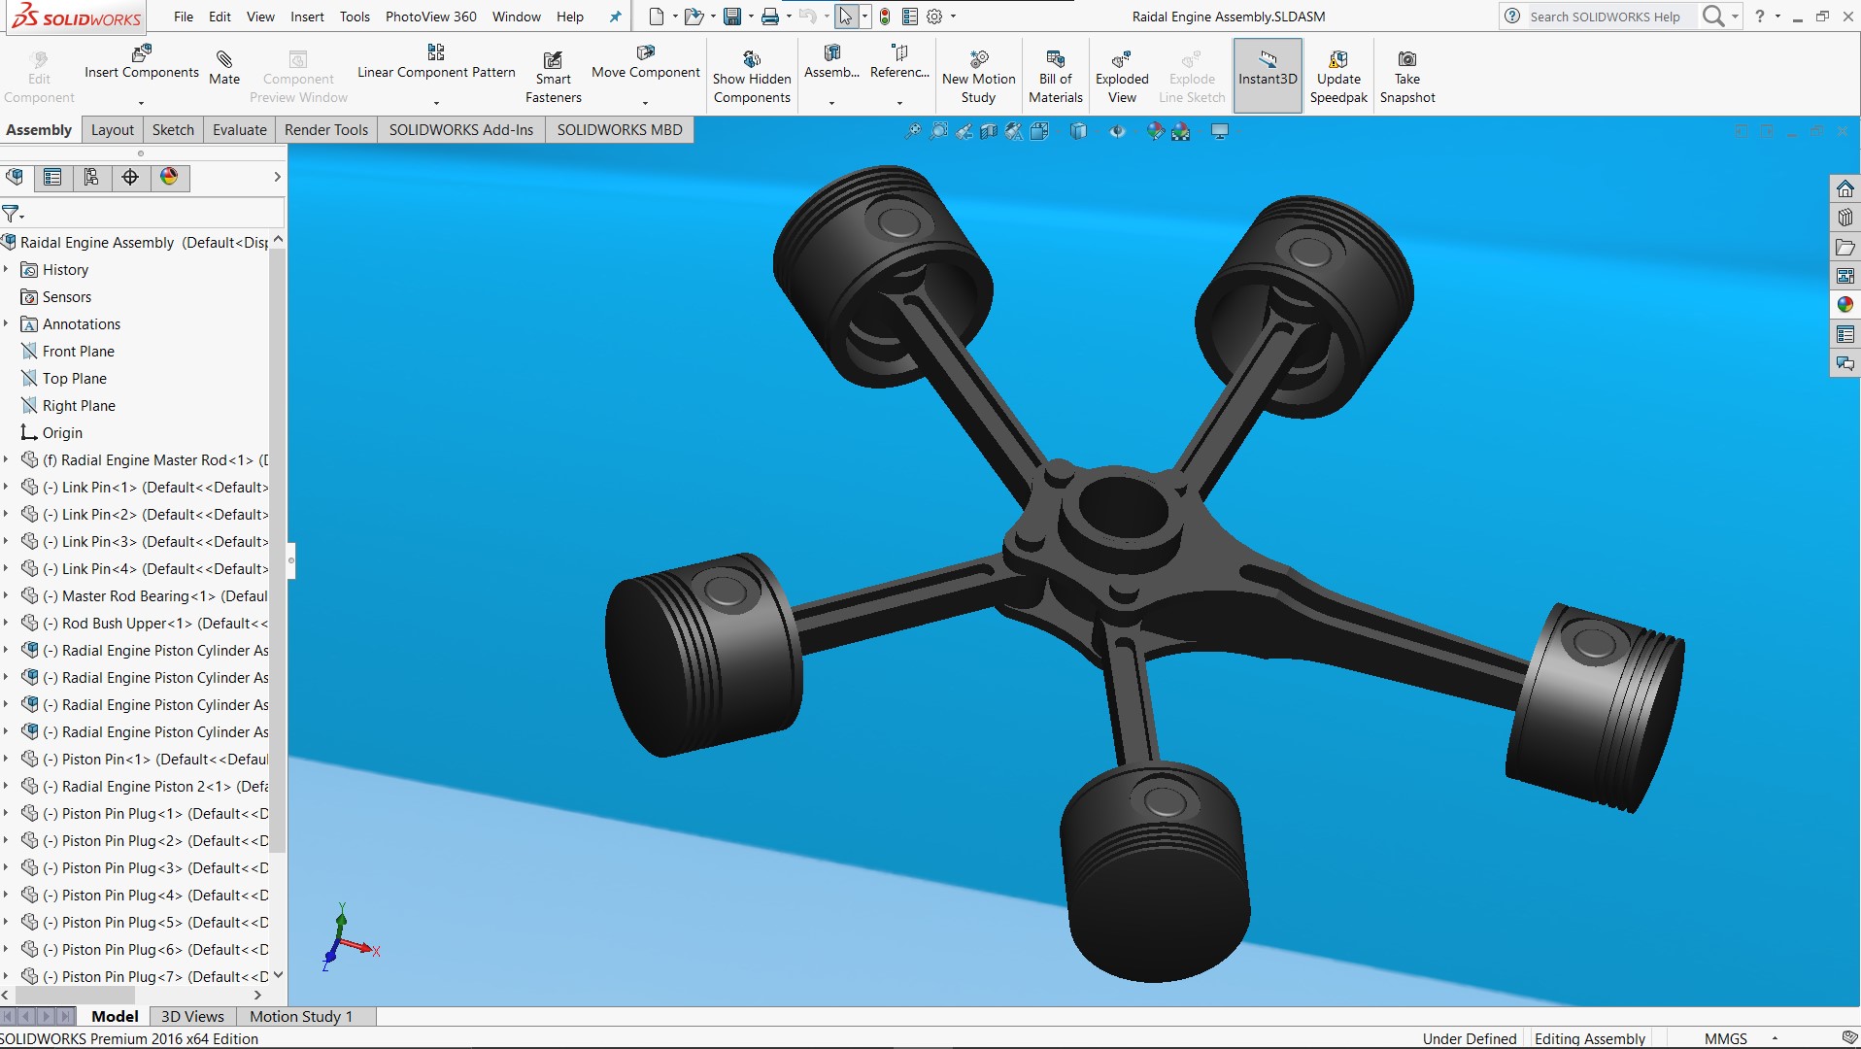
Task: Open the Section View tool
Action: 989,131
